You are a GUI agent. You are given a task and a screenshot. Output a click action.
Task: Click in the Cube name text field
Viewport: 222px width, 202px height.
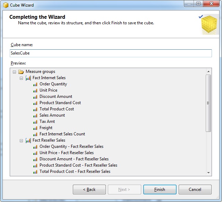[111, 53]
